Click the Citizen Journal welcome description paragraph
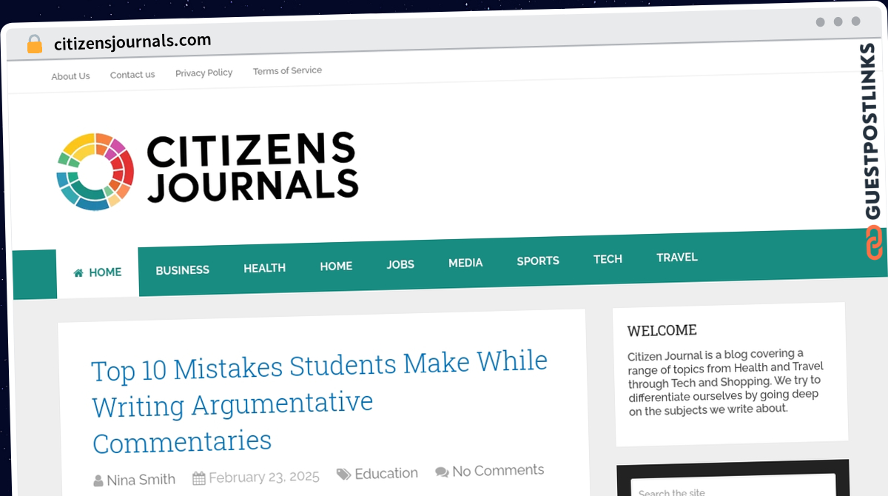 click(725, 381)
